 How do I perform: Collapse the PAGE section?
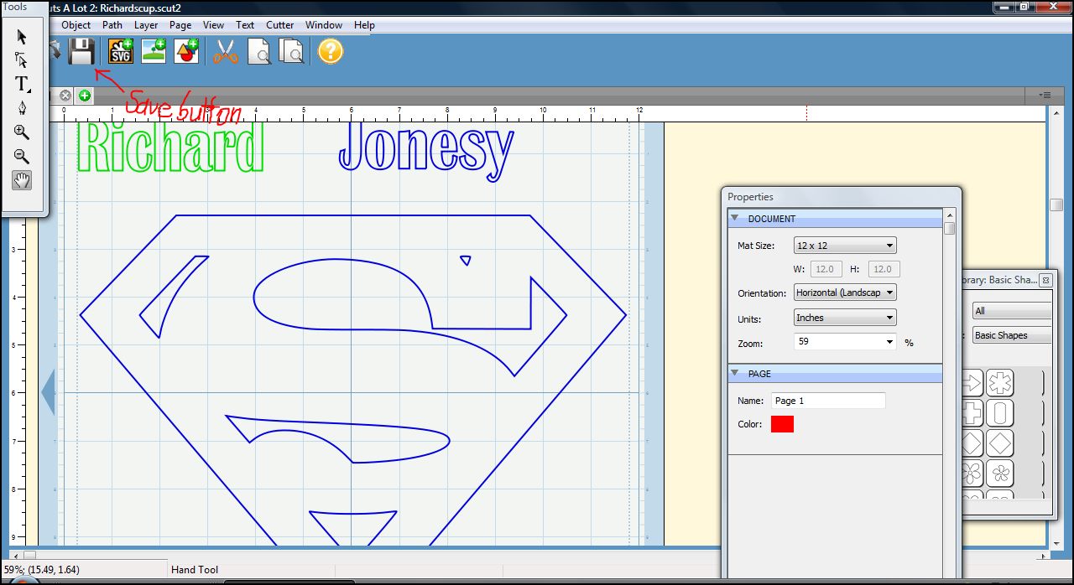pos(735,374)
